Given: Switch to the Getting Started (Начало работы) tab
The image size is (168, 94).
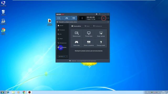Looking at the screenshot, I should pyautogui.click(x=76, y=26).
